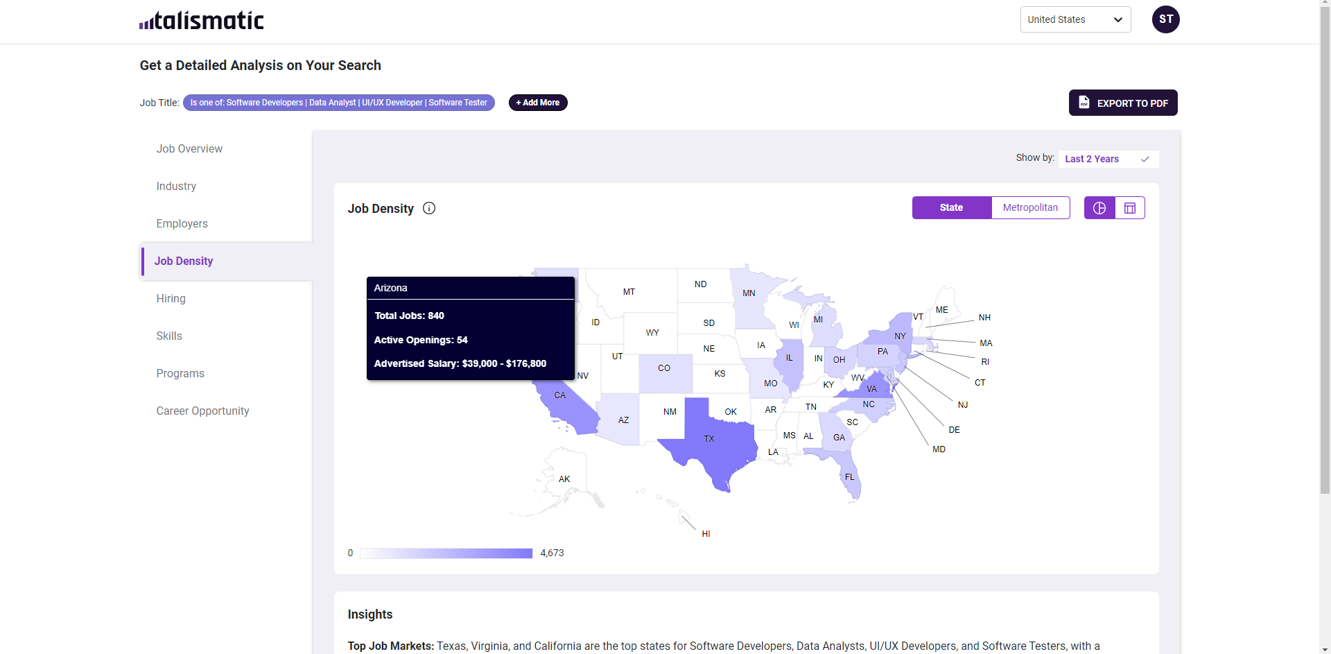Click the job density color gradient legend

tap(446, 553)
